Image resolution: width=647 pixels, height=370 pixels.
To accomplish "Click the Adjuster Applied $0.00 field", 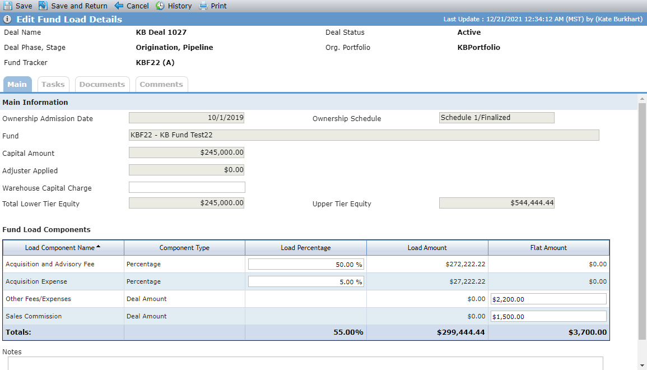I will coord(187,170).
